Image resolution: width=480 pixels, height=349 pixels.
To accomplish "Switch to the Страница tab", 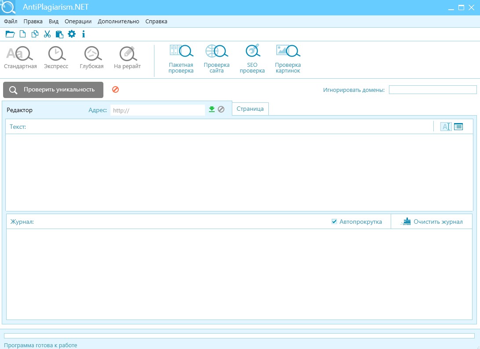I will [x=250, y=109].
